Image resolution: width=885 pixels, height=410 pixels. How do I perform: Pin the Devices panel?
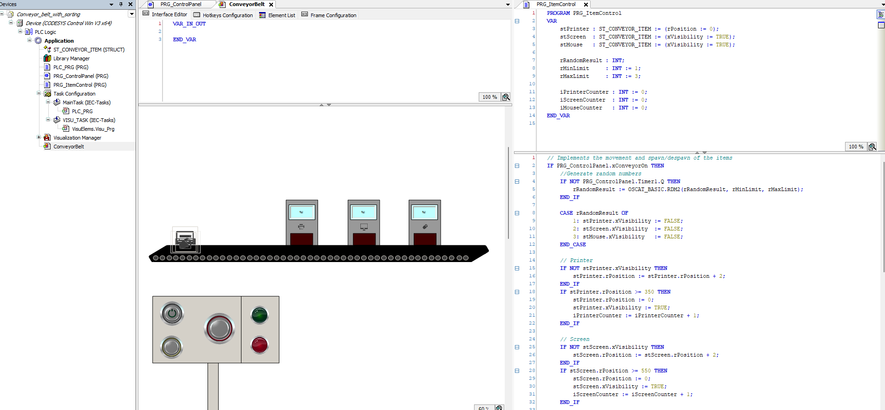[x=121, y=4]
